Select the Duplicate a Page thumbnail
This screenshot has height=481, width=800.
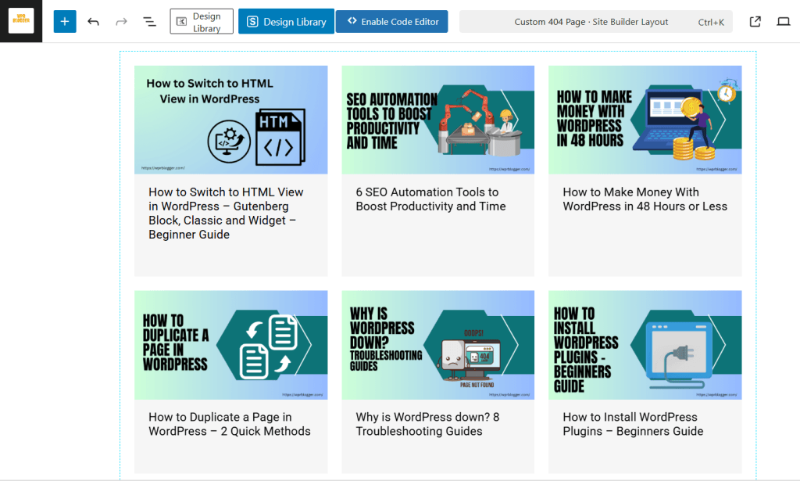click(x=231, y=345)
